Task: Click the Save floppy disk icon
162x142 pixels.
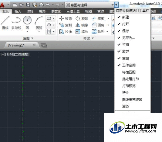Action: pyautogui.click(x=28, y=5)
